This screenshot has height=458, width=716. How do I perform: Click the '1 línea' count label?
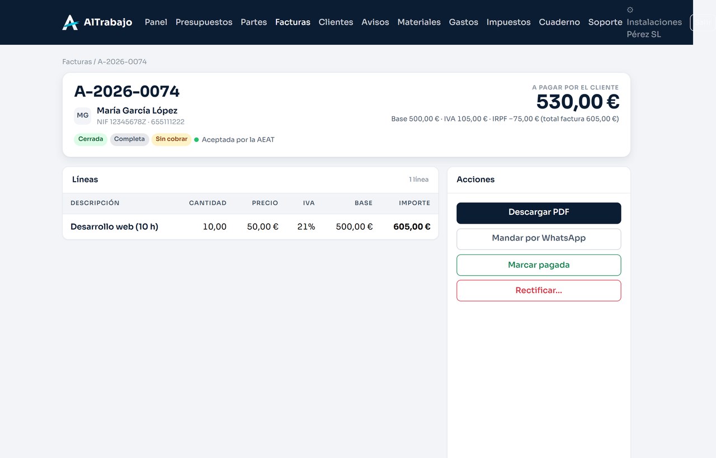418,180
